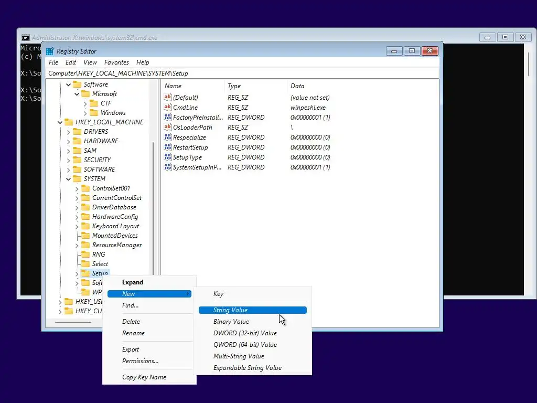Click the registry path address bar
This screenshot has width=537, height=403.
(242, 73)
